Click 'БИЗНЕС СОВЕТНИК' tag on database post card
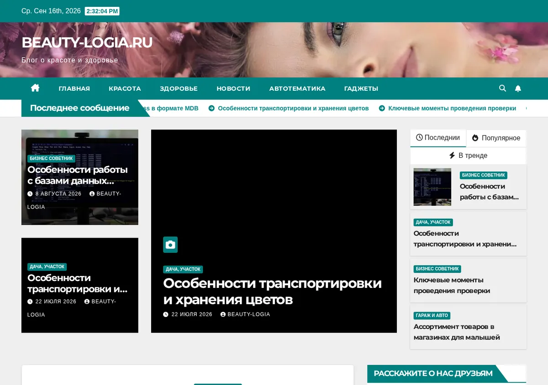548x385 pixels. pos(51,159)
